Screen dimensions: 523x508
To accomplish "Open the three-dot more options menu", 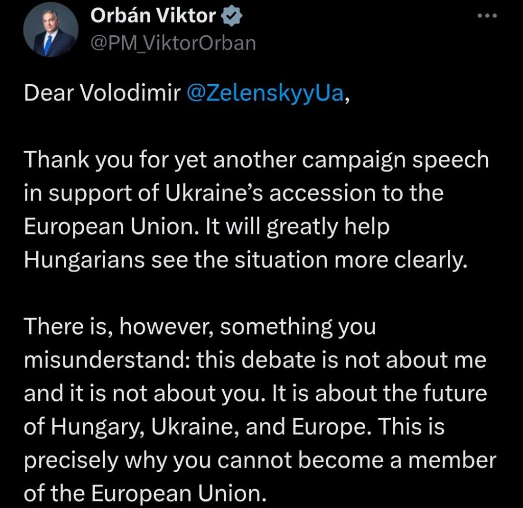I will point(486,16).
